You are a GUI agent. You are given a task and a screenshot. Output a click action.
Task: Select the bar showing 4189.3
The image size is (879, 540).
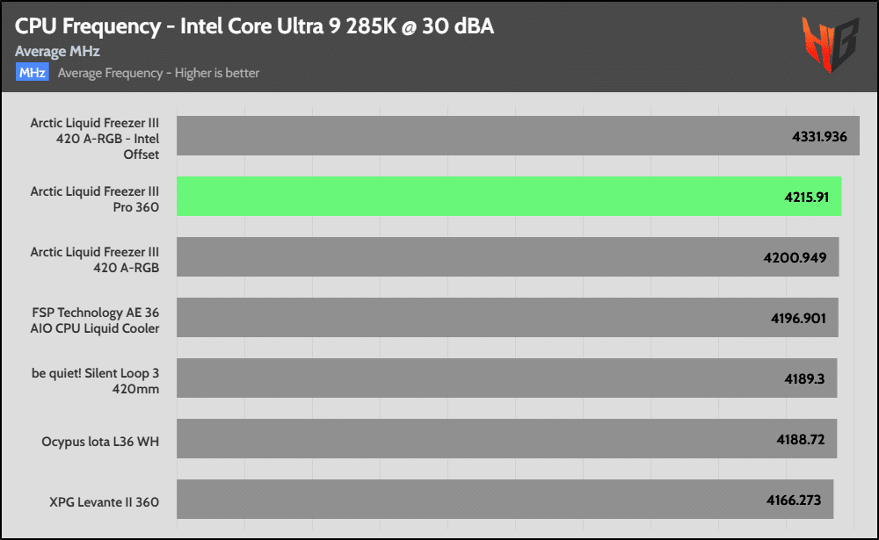click(506, 378)
